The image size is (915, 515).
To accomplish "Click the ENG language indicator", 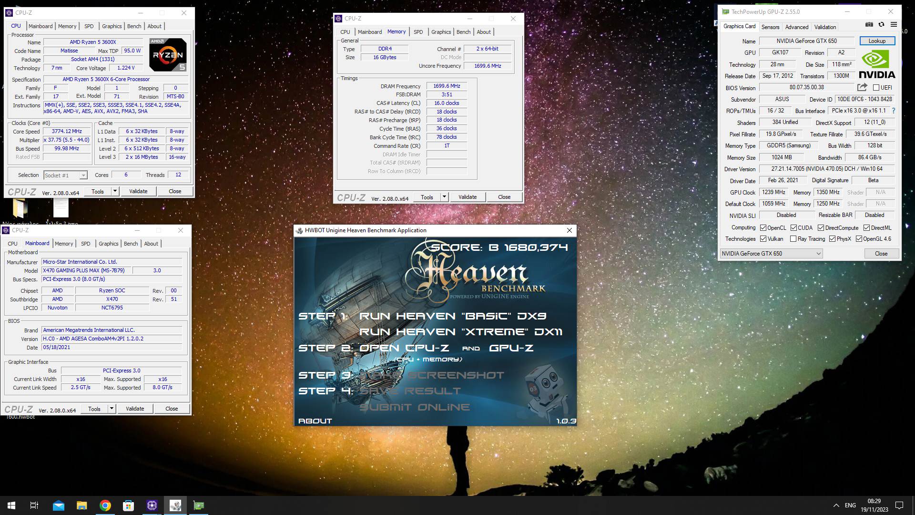I will point(850,505).
